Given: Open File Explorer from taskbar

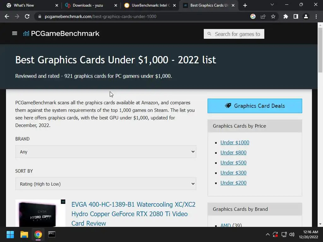Looking at the screenshot, I should pyautogui.click(x=24, y=234).
